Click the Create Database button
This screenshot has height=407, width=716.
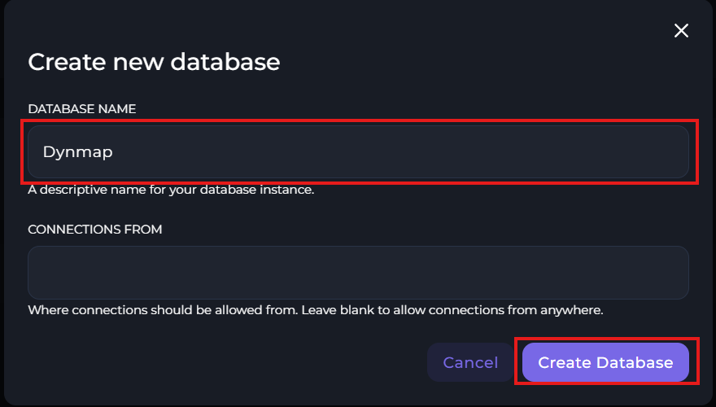[x=605, y=362]
